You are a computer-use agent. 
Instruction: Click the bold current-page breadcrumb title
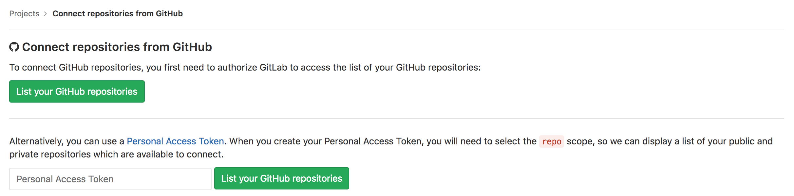point(118,14)
